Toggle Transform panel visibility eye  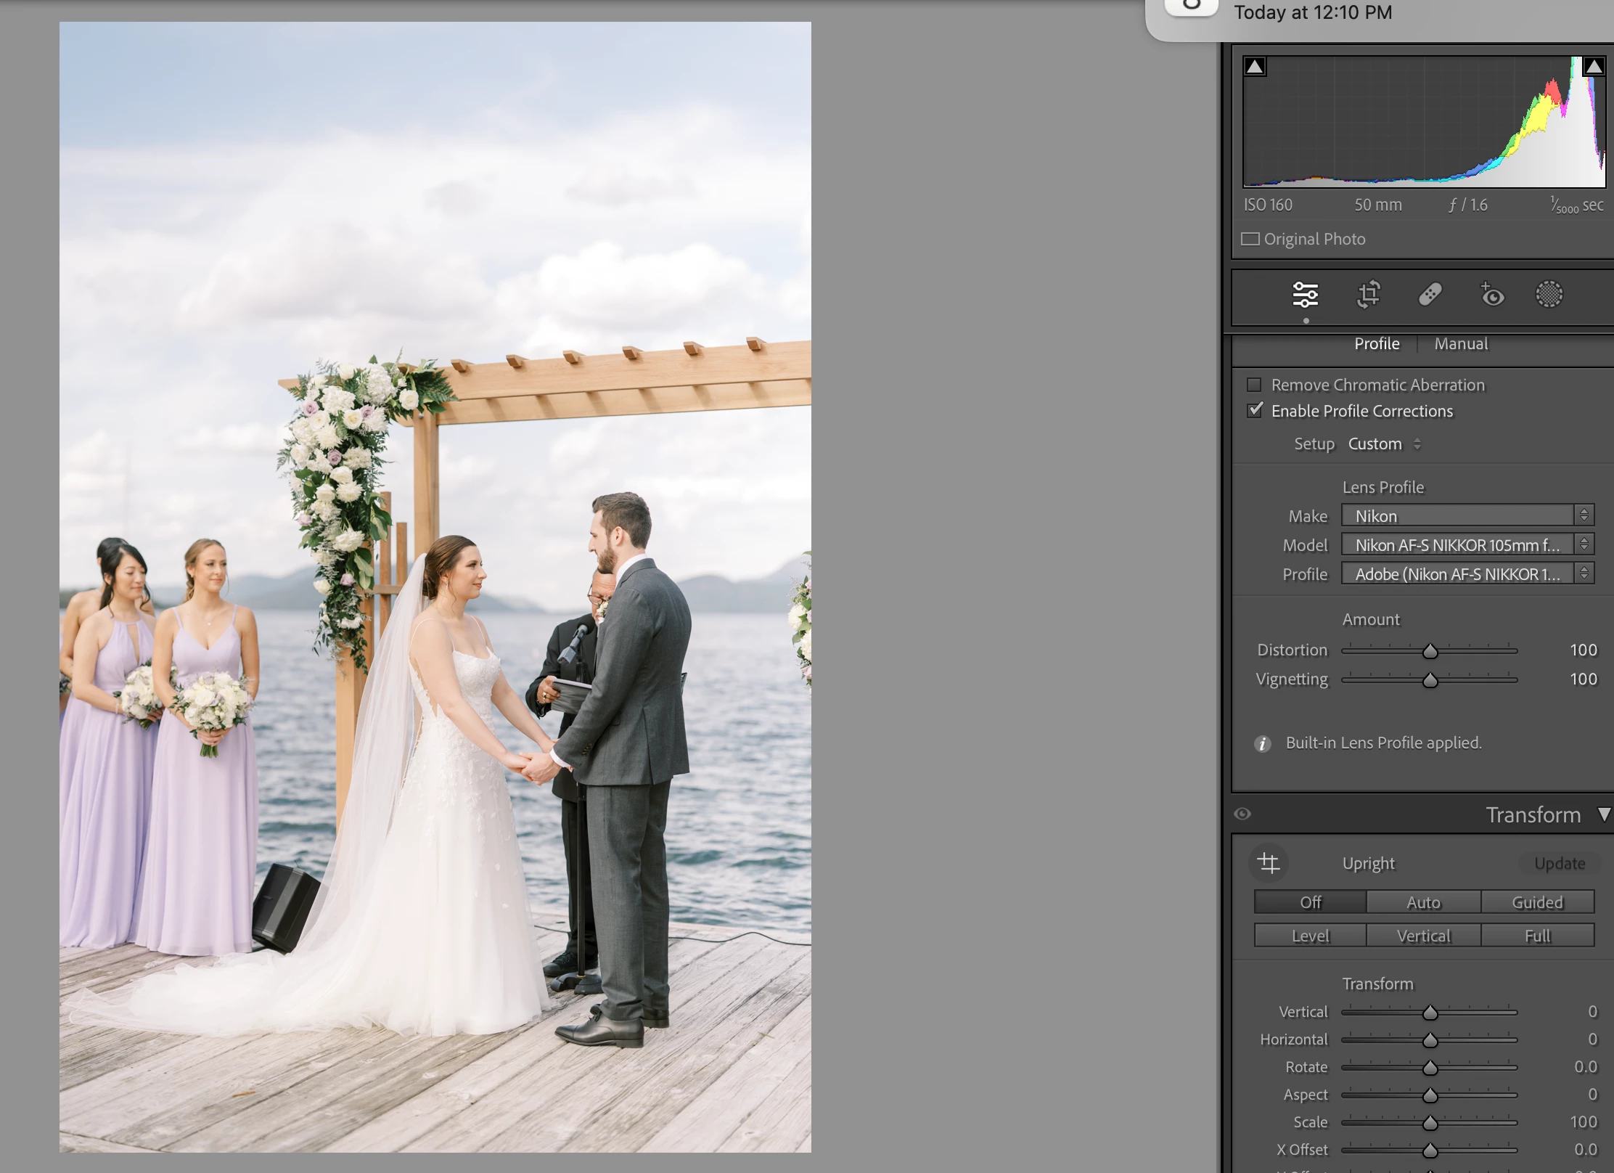[x=1242, y=814]
